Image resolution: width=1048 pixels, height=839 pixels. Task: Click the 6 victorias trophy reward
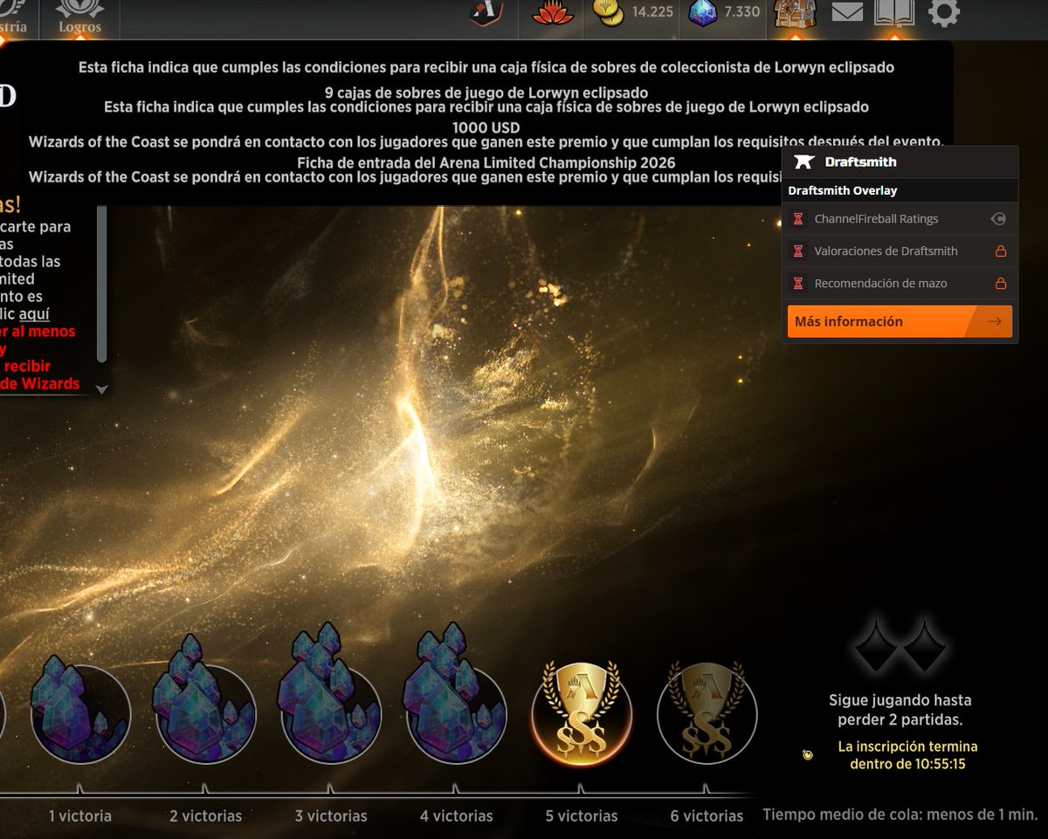click(x=707, y=712)
